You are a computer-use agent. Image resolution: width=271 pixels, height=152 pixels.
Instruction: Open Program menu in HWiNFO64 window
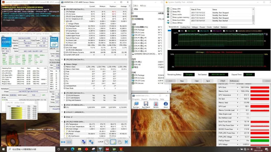point(136,99)
